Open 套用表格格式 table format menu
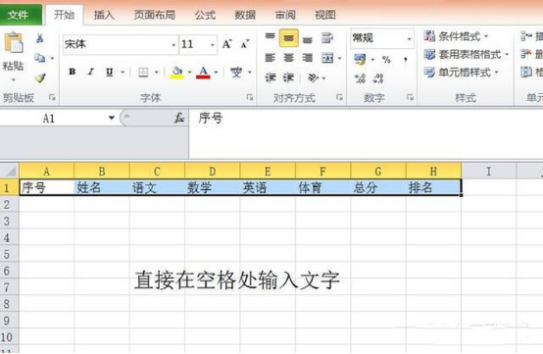Screen dimensions: 543x354 (467, 54)
